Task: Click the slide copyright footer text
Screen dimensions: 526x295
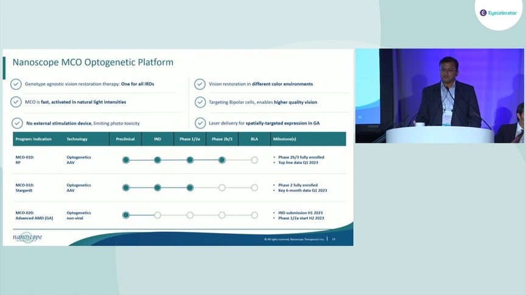Action: 294,239
